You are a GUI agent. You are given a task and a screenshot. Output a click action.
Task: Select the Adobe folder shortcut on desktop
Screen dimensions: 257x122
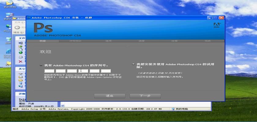click(8, 65)
